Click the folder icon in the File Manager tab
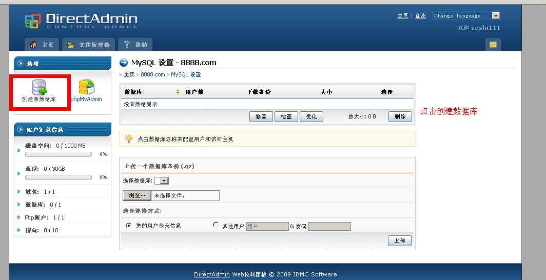Viewport: 546px width, 280px height. [x=71, y=45]
